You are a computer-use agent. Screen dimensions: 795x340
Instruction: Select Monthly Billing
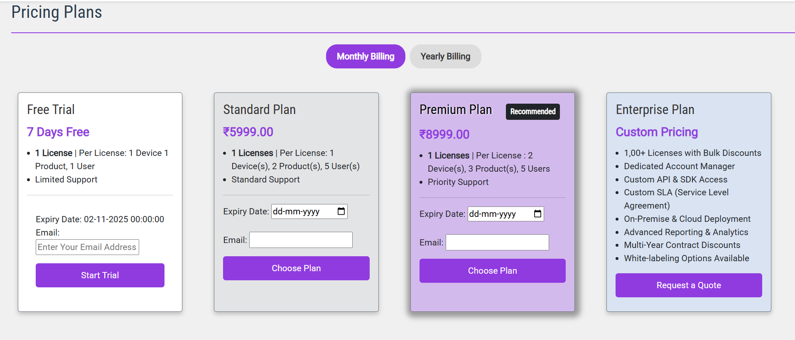click(x=365, y=56)
